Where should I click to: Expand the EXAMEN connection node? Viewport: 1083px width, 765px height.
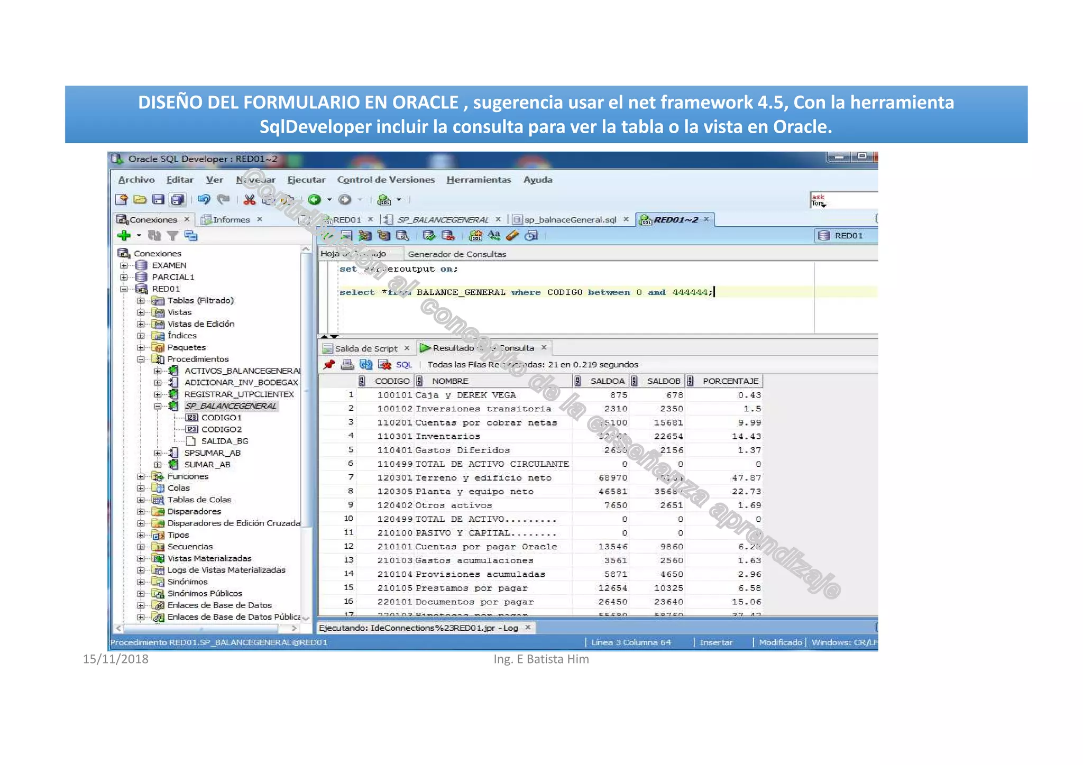coord(124,265)
